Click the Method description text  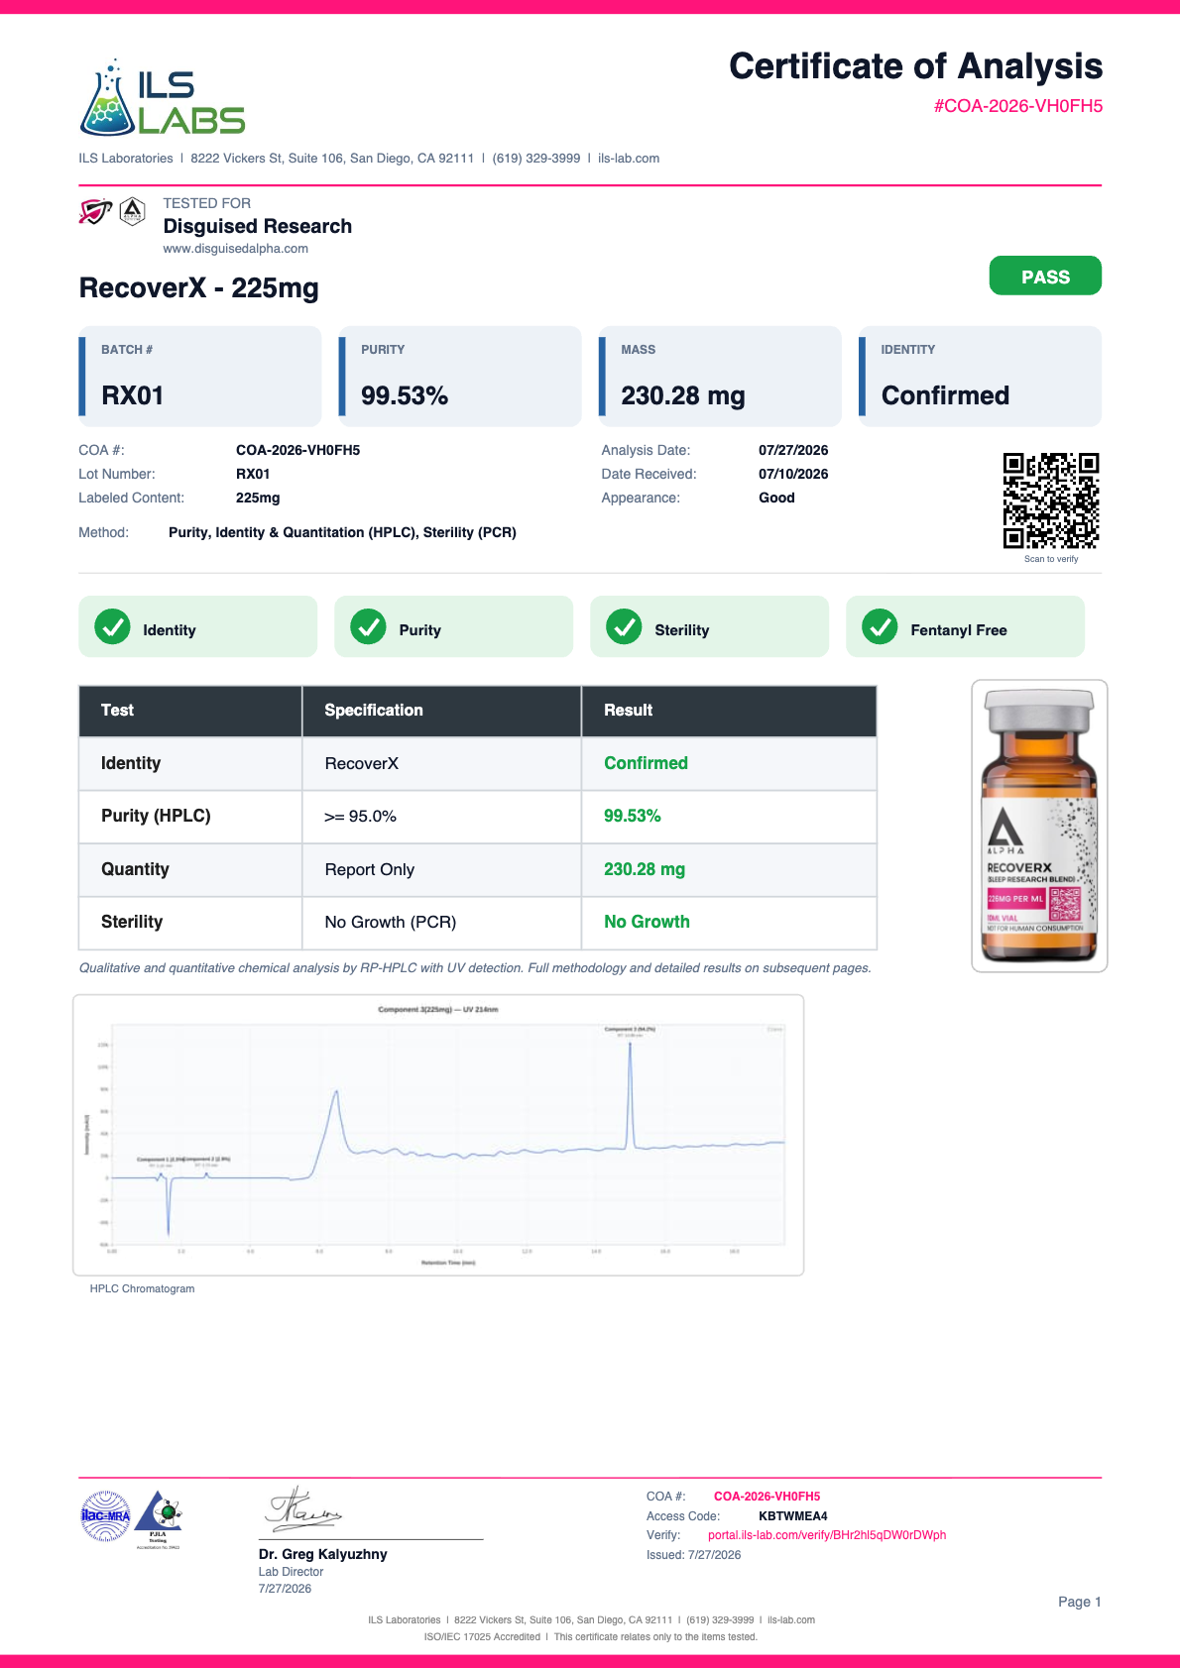[342, 532]
